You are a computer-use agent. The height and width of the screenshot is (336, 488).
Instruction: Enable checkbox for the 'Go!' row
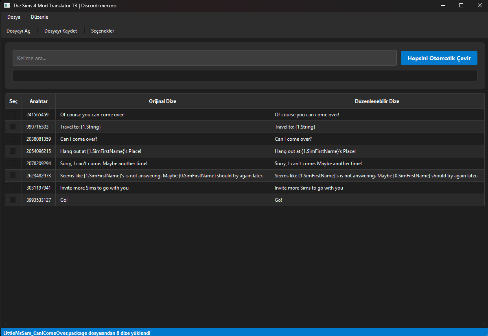coord(13,200)
